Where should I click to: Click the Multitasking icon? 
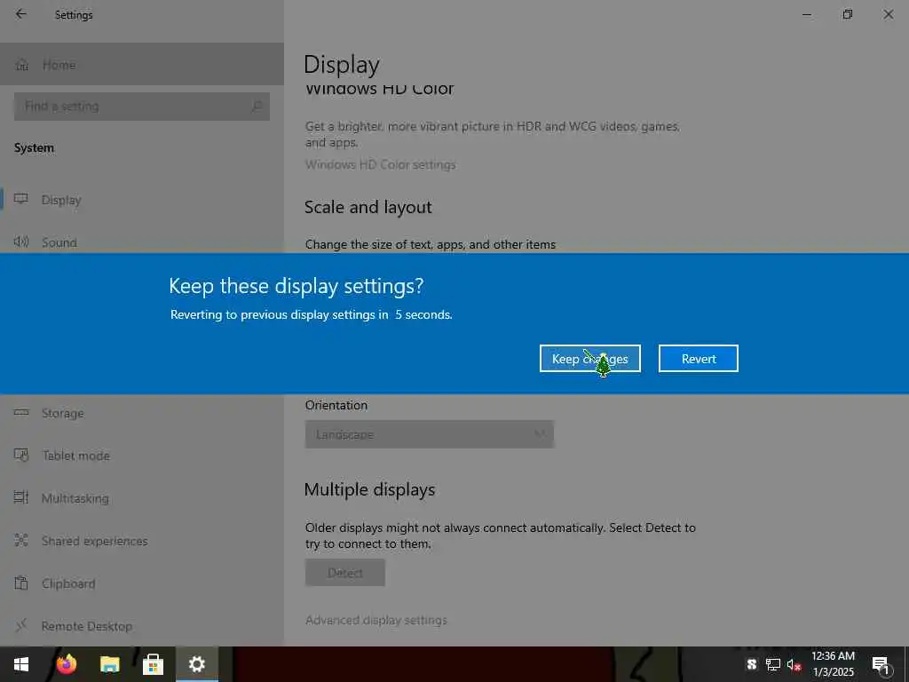pos(21,497)
